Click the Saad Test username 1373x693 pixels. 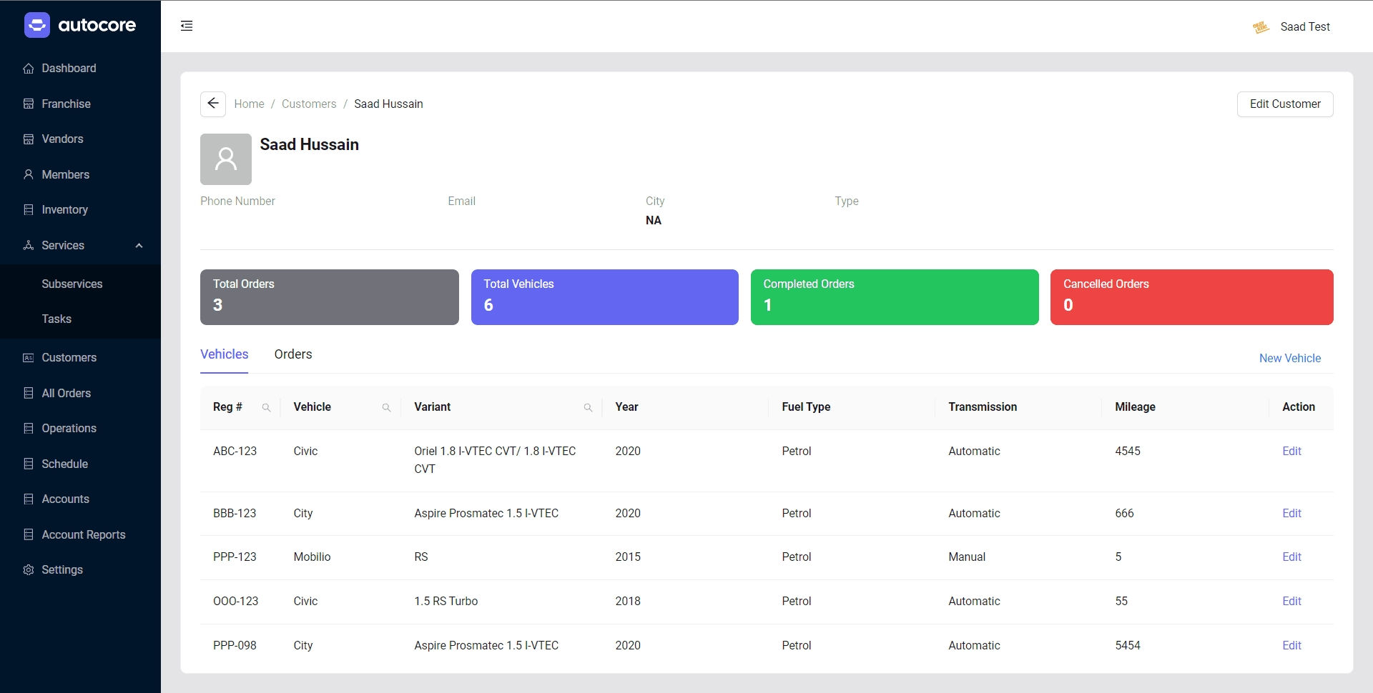(1305, 27)
